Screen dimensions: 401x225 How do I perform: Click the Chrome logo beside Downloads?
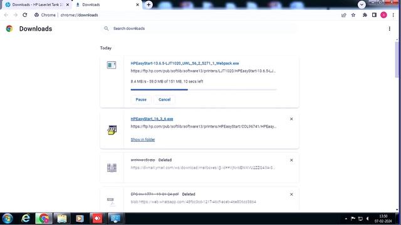coord(9,29)
